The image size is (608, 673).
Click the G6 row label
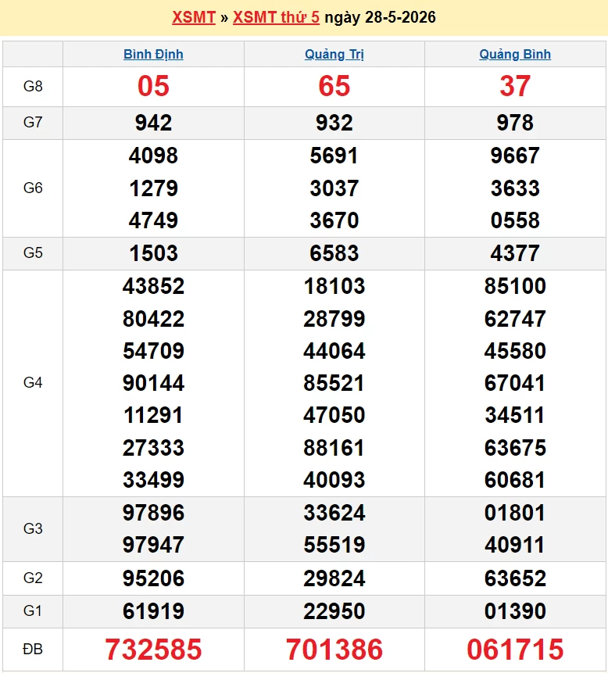(33, 188)
